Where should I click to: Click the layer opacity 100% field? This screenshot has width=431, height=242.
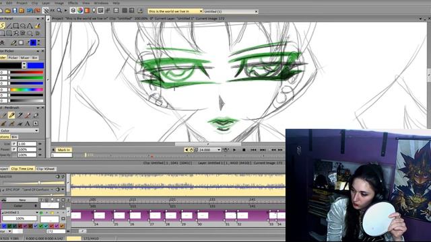pos(20,218)
